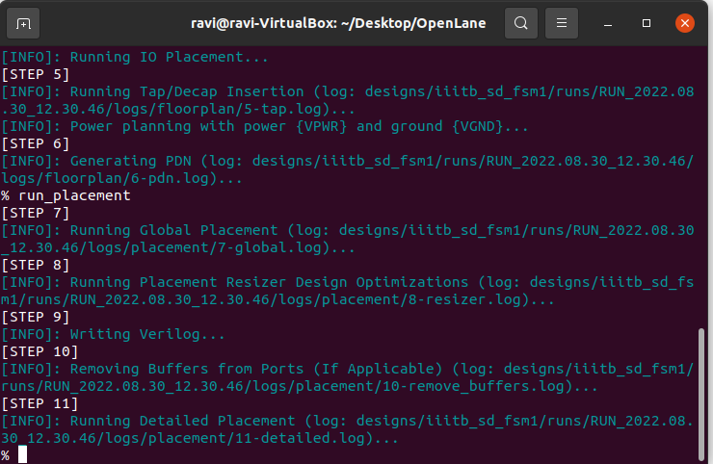Click 'Power planning with power {VPWR}' line
Viewport: 713px width, 464px height.
tap(265, 126)
